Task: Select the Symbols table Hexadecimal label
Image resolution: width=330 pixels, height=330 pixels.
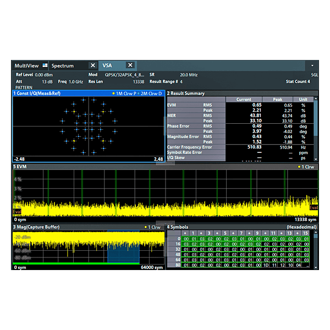Action: tap(301, 227)
